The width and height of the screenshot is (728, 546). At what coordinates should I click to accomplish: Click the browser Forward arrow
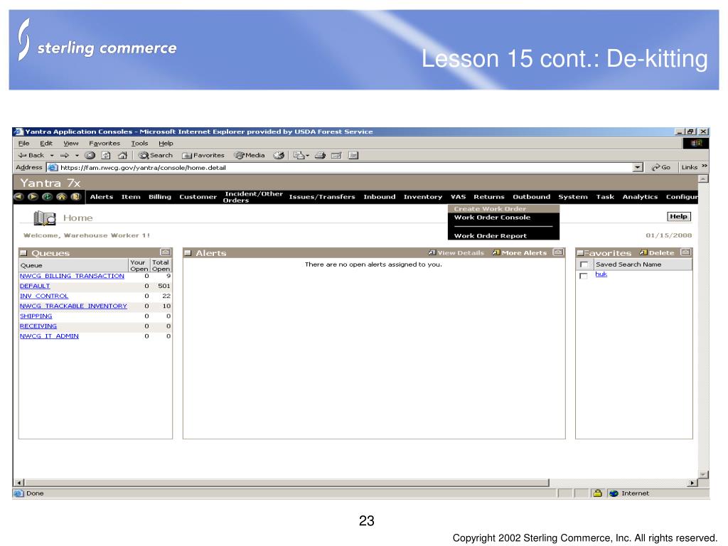point(65,156)
